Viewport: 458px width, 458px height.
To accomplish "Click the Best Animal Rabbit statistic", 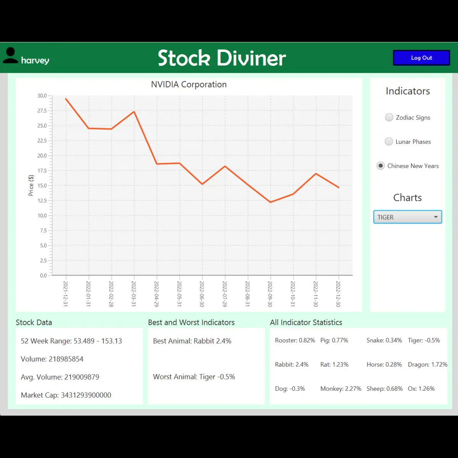I will pos(192,341).
